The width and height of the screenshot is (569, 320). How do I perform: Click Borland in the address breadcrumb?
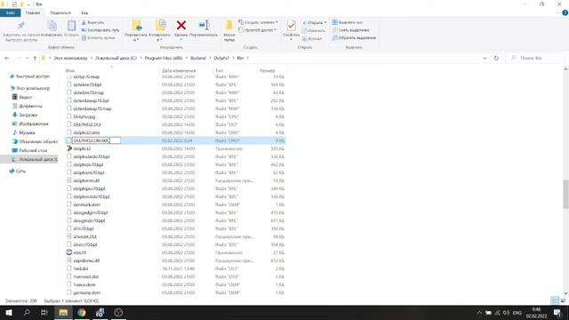click(198, 58)
